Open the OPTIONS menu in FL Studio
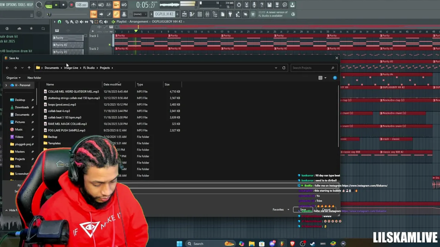 (x=11, y=5)
